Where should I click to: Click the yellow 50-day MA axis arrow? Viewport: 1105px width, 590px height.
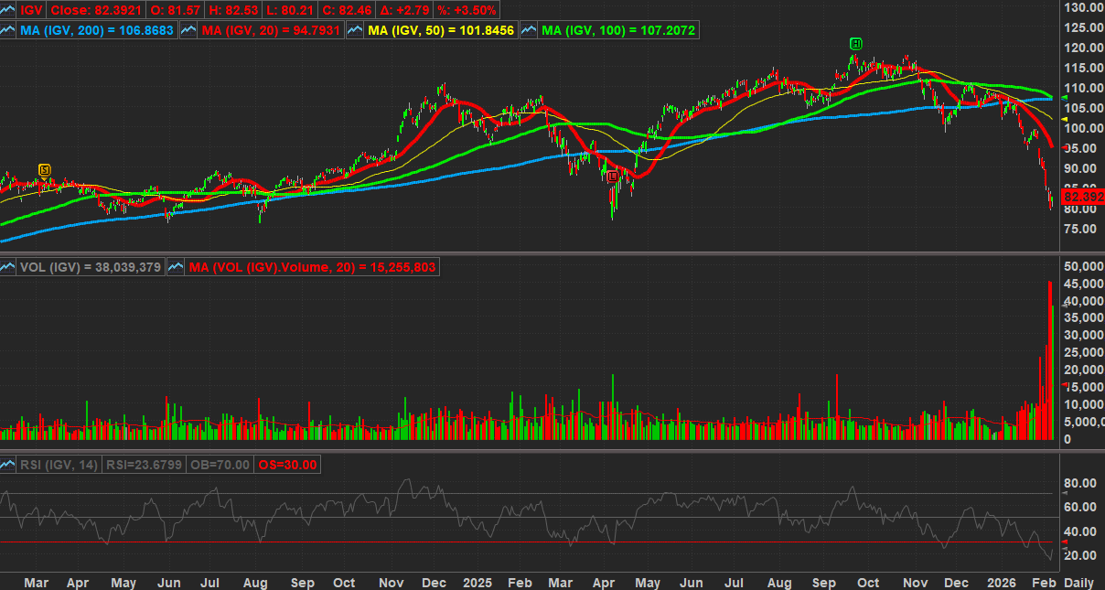pos(1065,120)
